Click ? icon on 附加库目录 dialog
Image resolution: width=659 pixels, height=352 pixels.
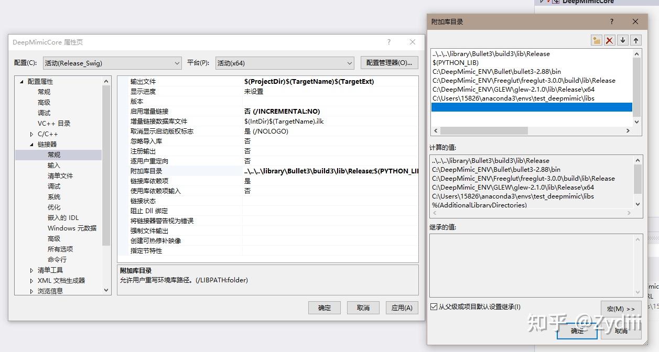coord(611,21)
